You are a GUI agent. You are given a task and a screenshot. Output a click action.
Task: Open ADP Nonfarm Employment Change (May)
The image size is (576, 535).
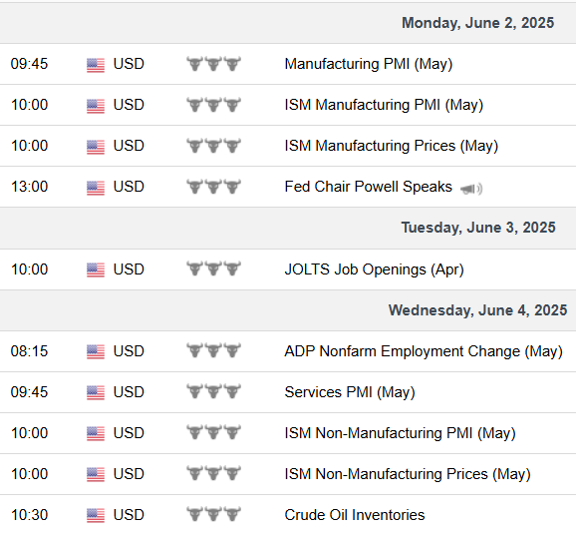[424, 351]
